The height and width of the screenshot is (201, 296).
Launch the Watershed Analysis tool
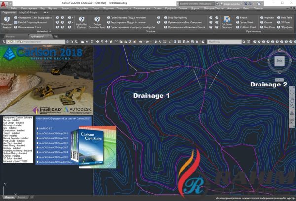click(7, 22)
